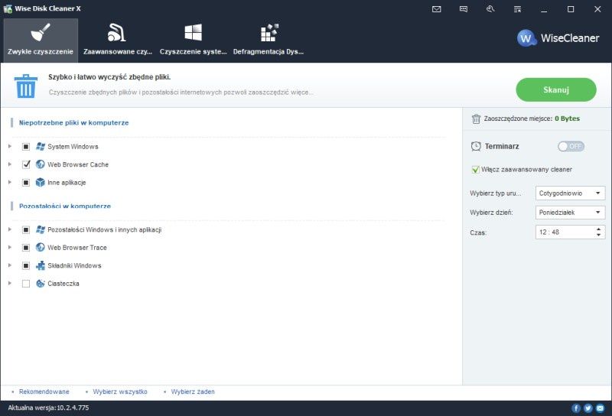Viewport: 612px width, 416px height.
Task: Click the Wise Disk Cleaner app icon
Action: click(x=8, y=8)
